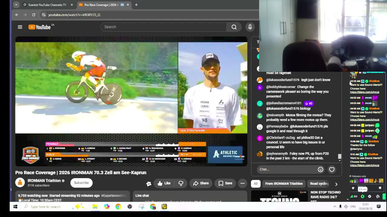
Task: Focus the YouTube search box
Action: 163,27
